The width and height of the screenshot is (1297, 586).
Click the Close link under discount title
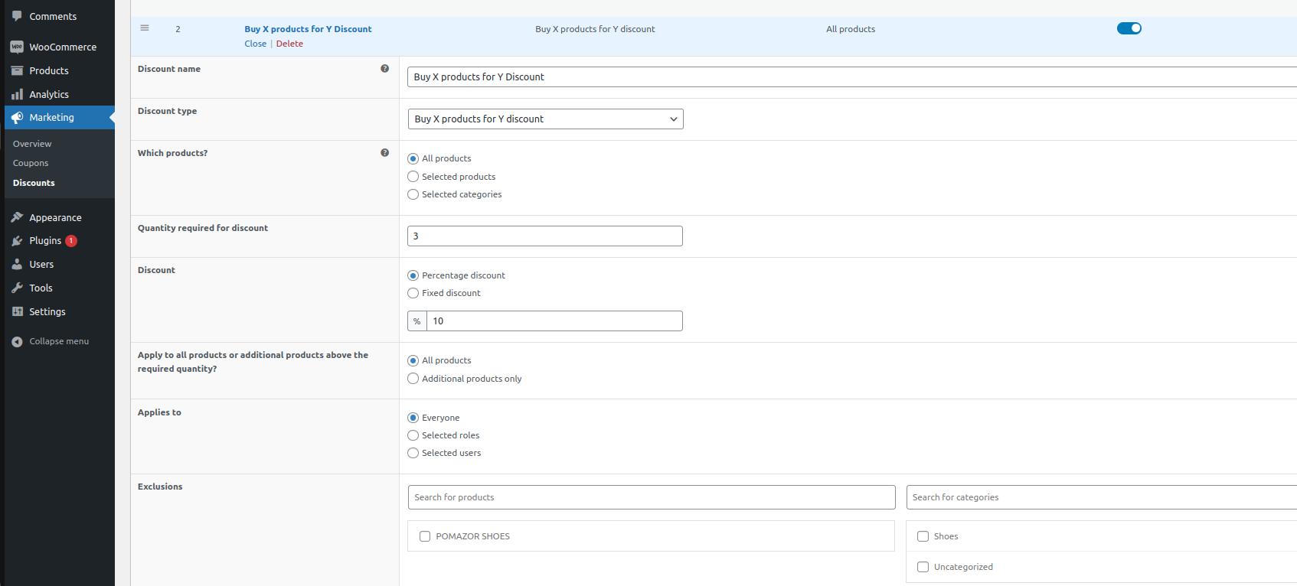click(255, 44)
